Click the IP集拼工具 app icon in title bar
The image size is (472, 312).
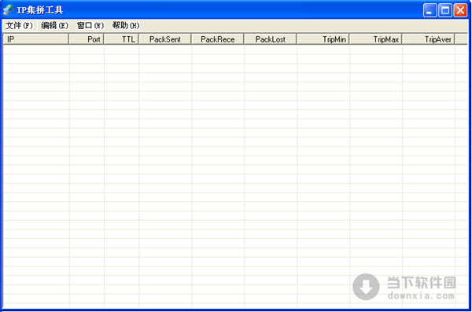point(8,10)
